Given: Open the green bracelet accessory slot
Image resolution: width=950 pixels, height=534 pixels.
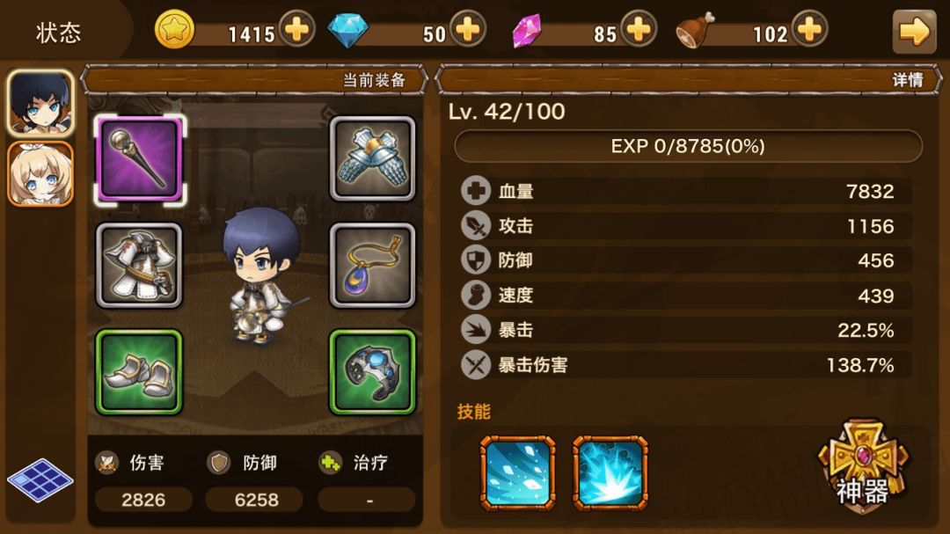Looking at the screenshot, I should (372, 372).
